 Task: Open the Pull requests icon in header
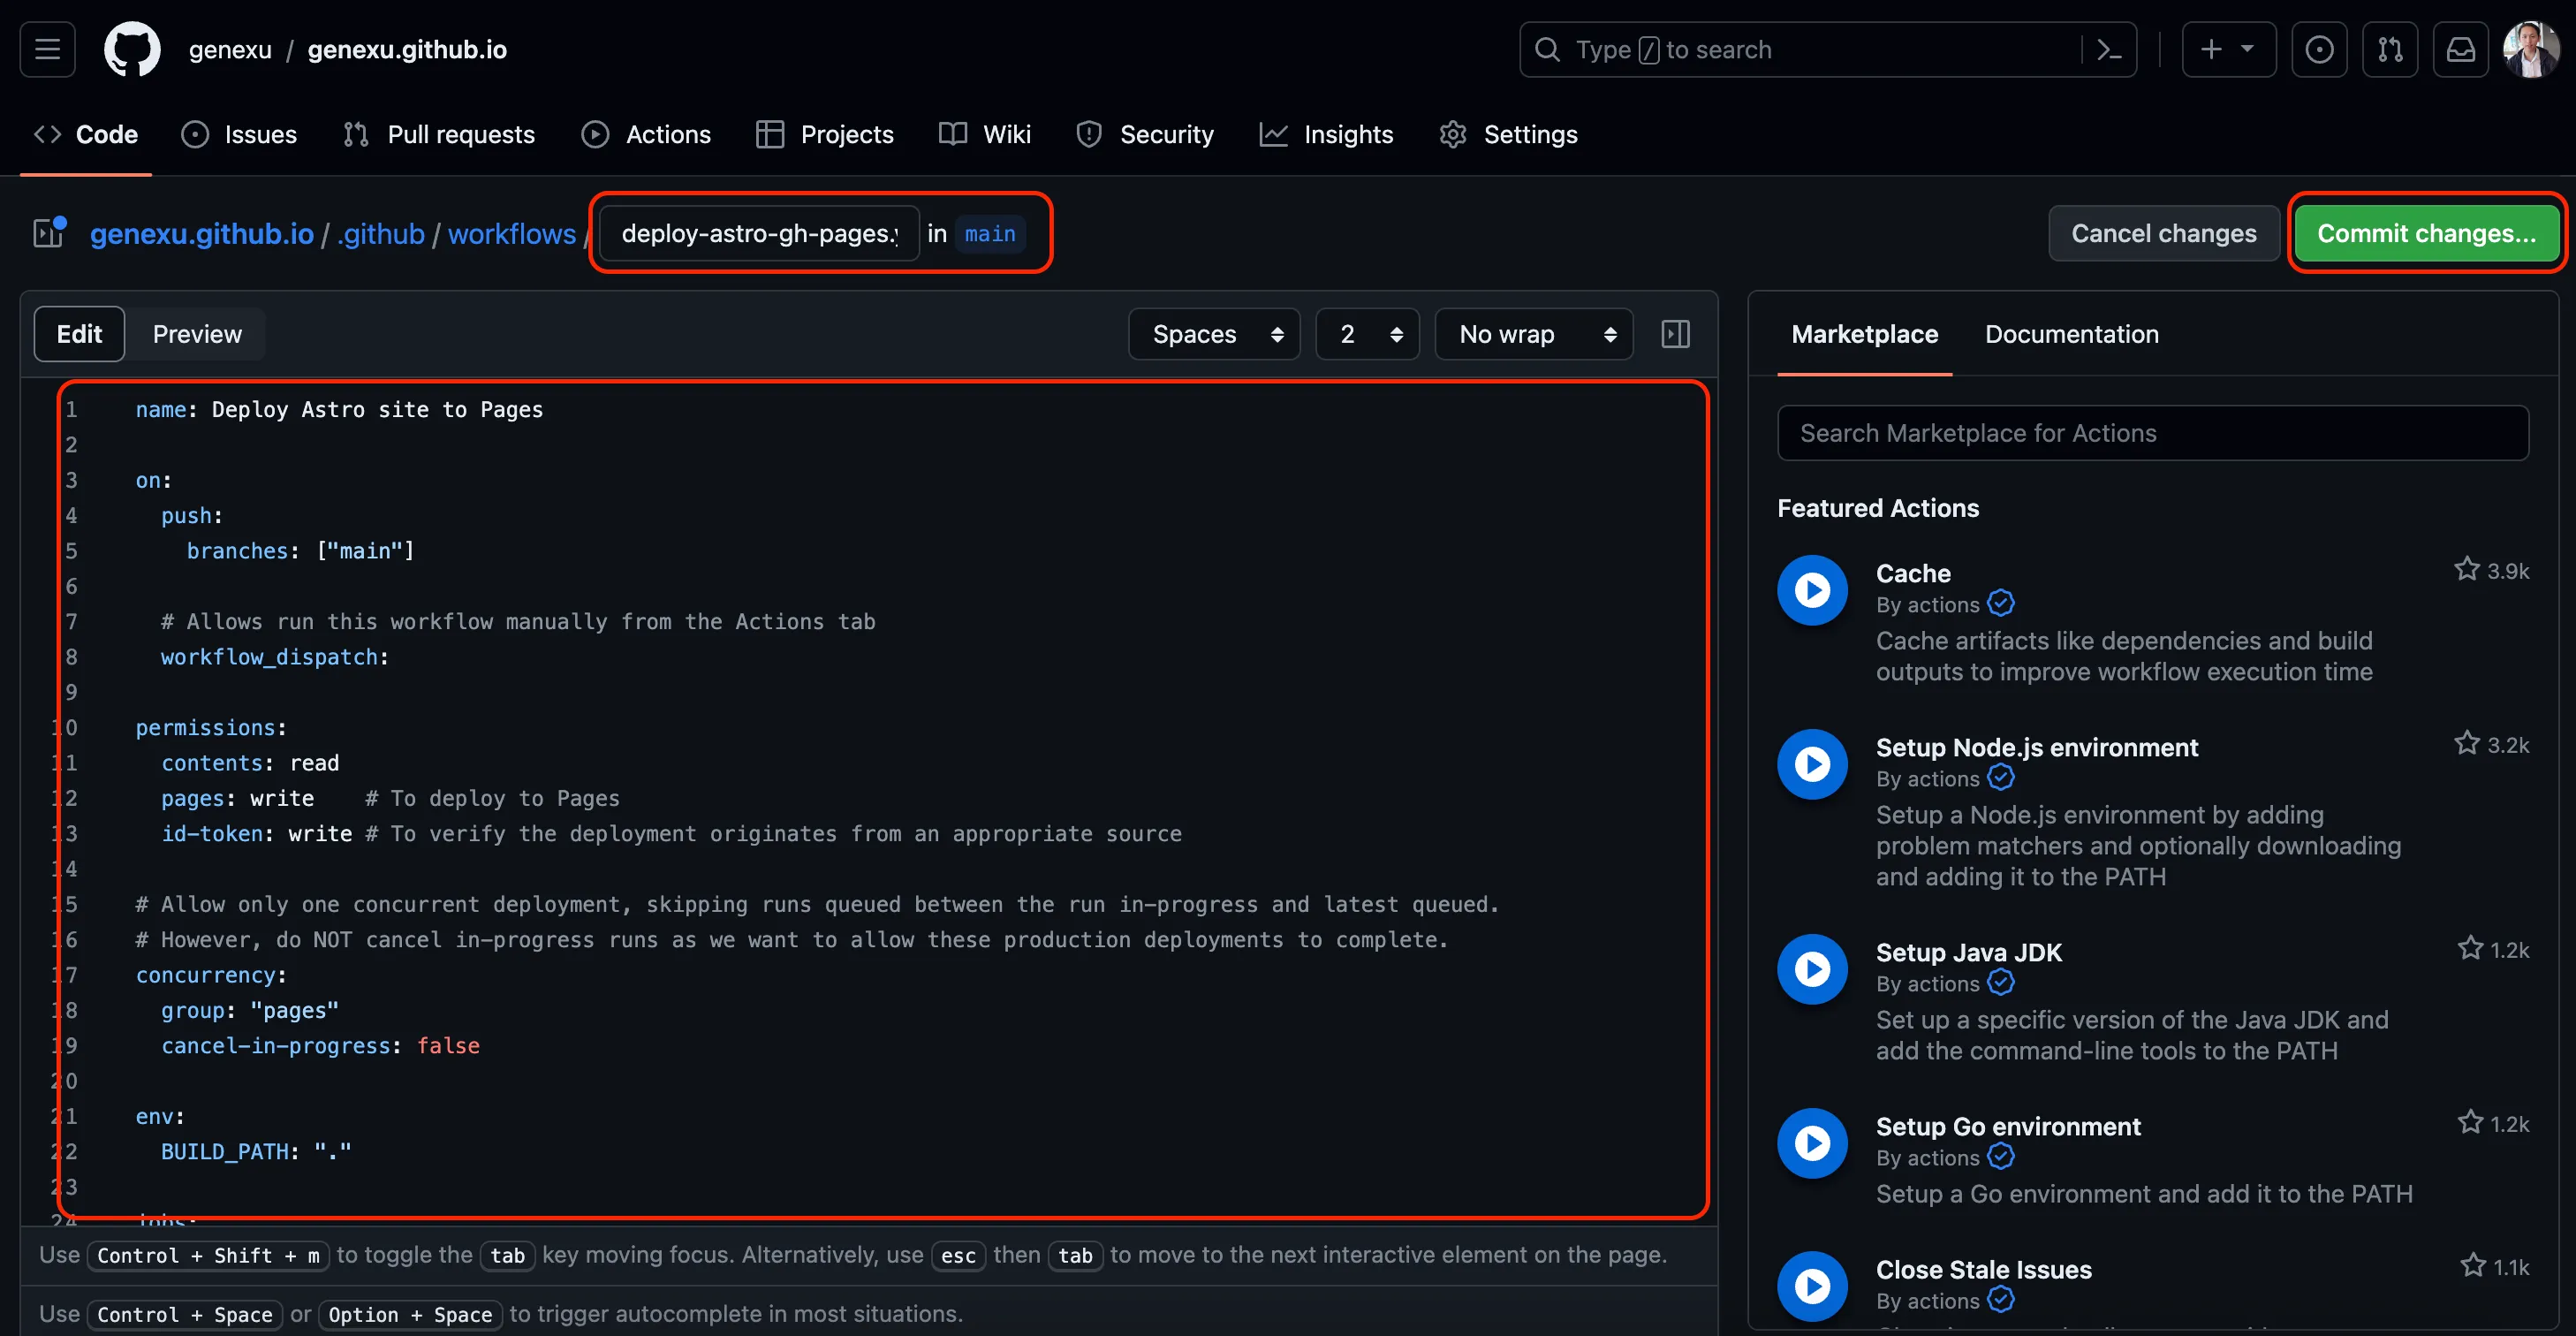click(x=2390, y=49)
